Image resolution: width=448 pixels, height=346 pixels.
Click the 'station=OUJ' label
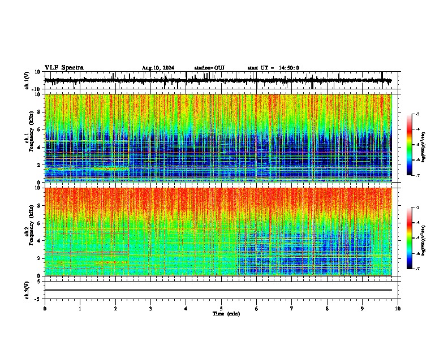(209, 68)
